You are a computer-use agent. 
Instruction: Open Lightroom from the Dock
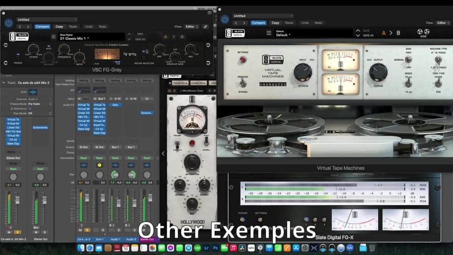click(x=206, y=248)
